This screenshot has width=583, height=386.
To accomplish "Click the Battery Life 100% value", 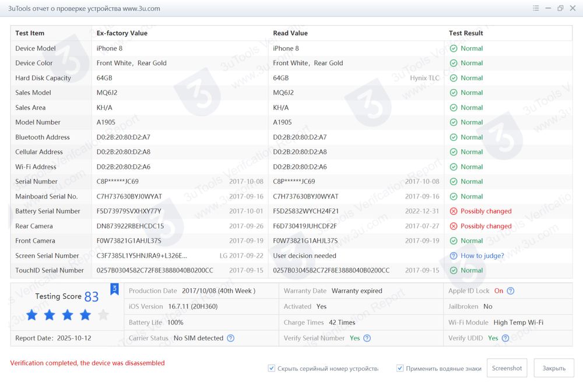I will (x=175, y=323).
